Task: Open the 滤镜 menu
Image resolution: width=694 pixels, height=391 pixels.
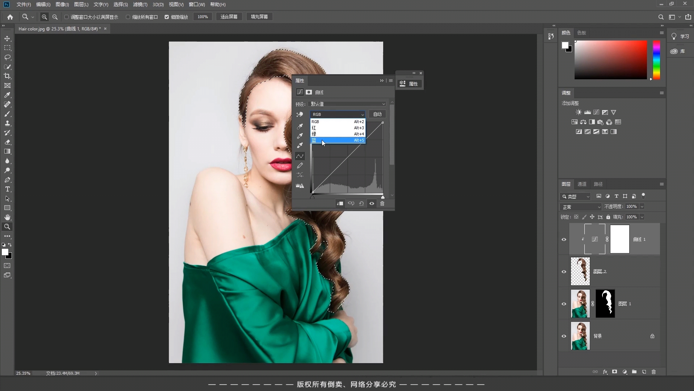Action: click(x=140, y=5)
